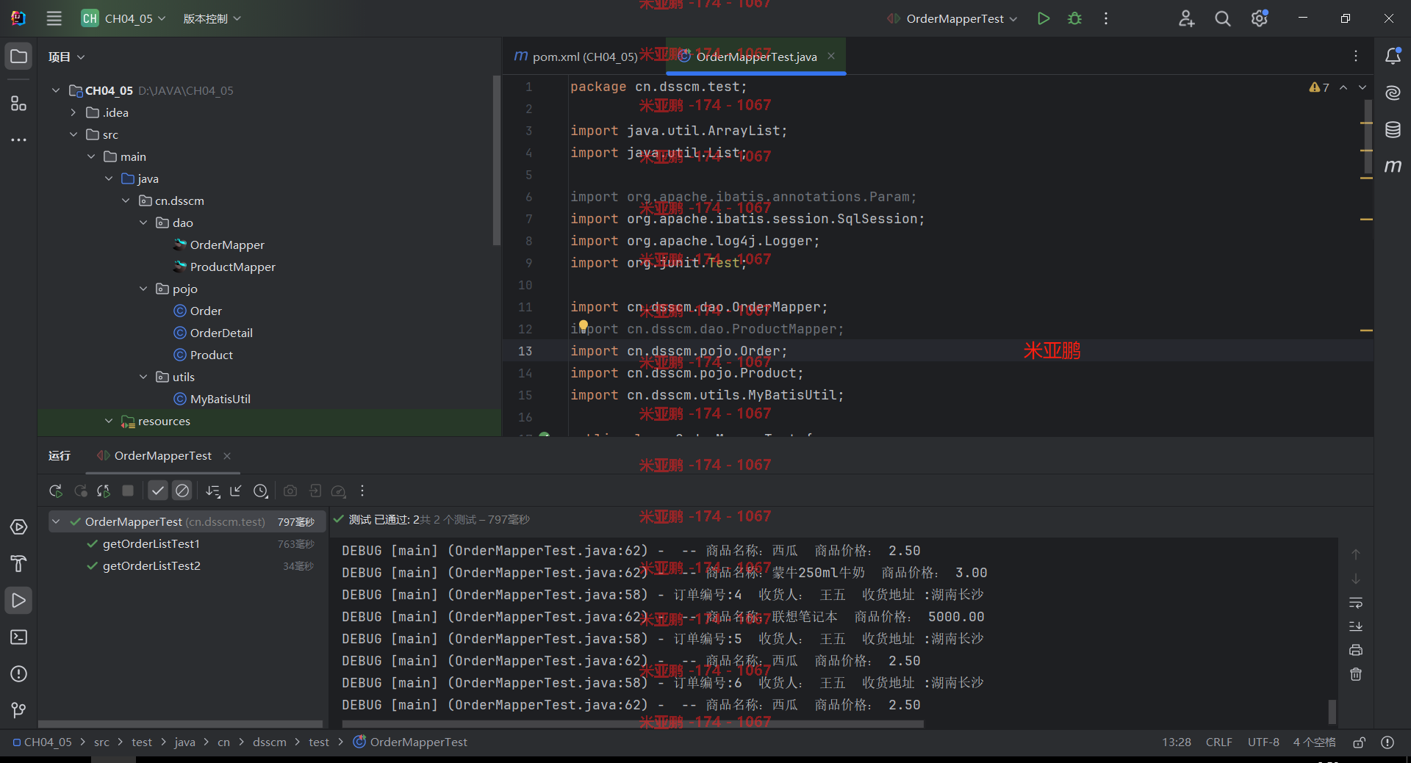Open the code with me user icon
1411x763 pixels.
point(1186,18)
